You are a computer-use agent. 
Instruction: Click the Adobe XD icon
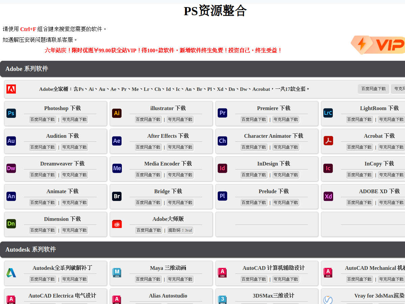328,196
